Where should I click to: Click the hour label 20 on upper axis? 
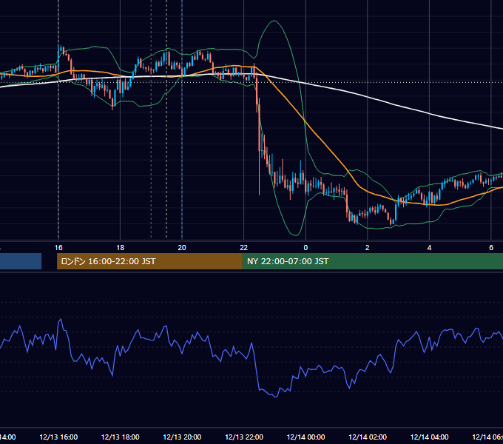(182, 248)
